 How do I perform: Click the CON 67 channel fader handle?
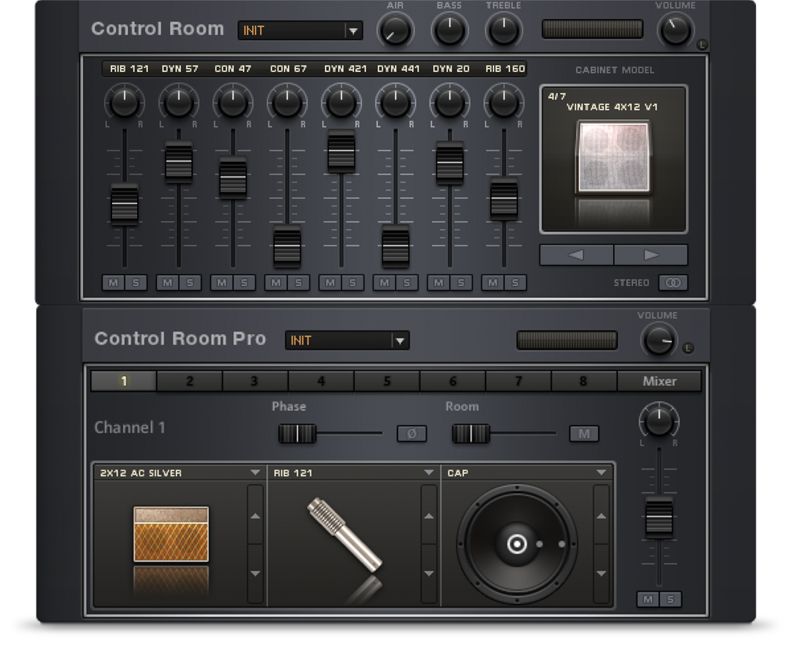click(287, 246)
